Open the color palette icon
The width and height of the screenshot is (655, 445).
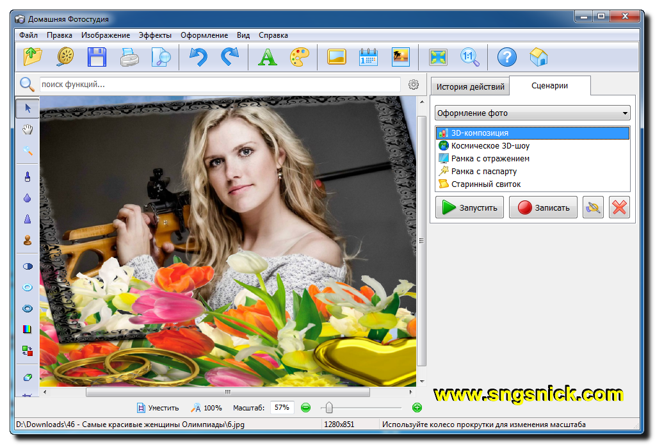tap(300, 57)
